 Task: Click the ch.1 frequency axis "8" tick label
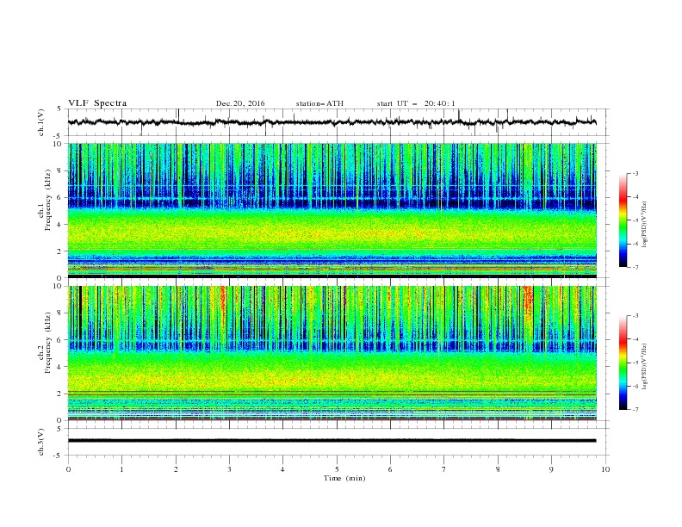(61, 170)
